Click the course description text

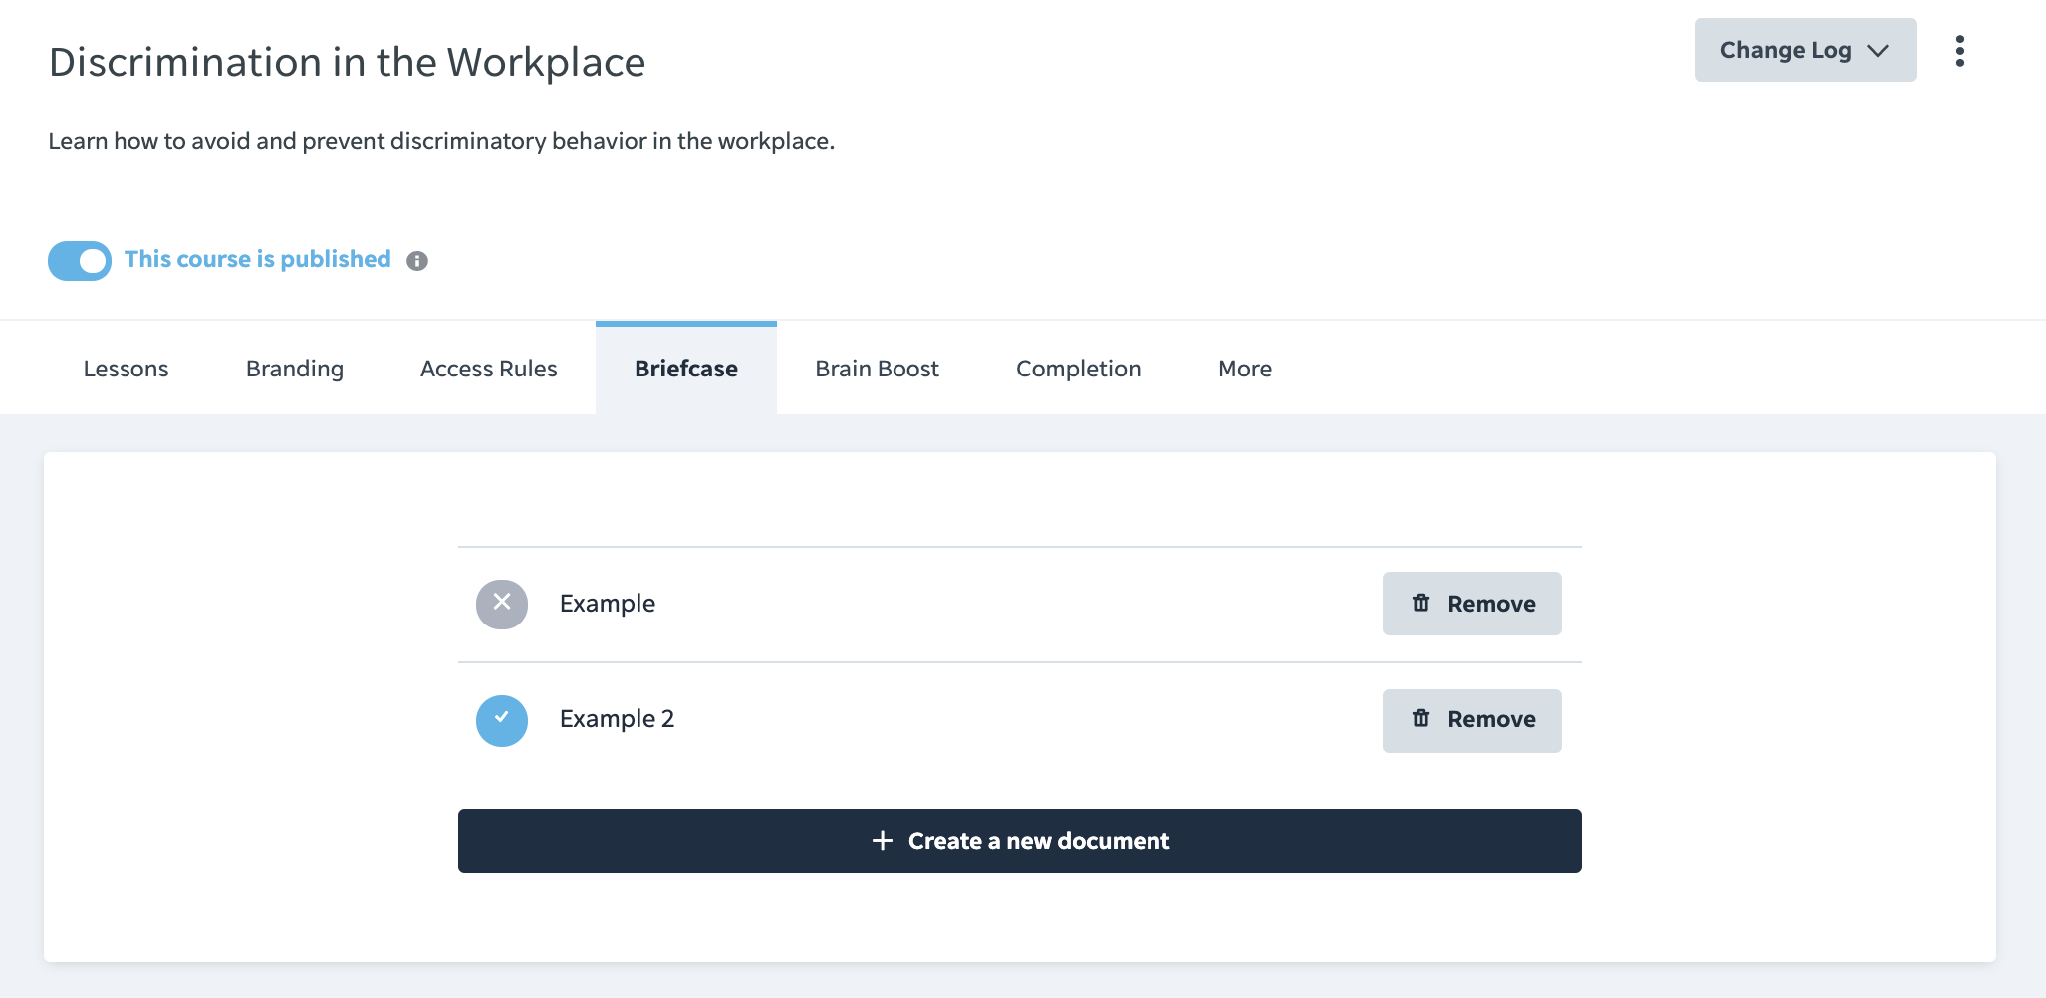coord(441,141)
